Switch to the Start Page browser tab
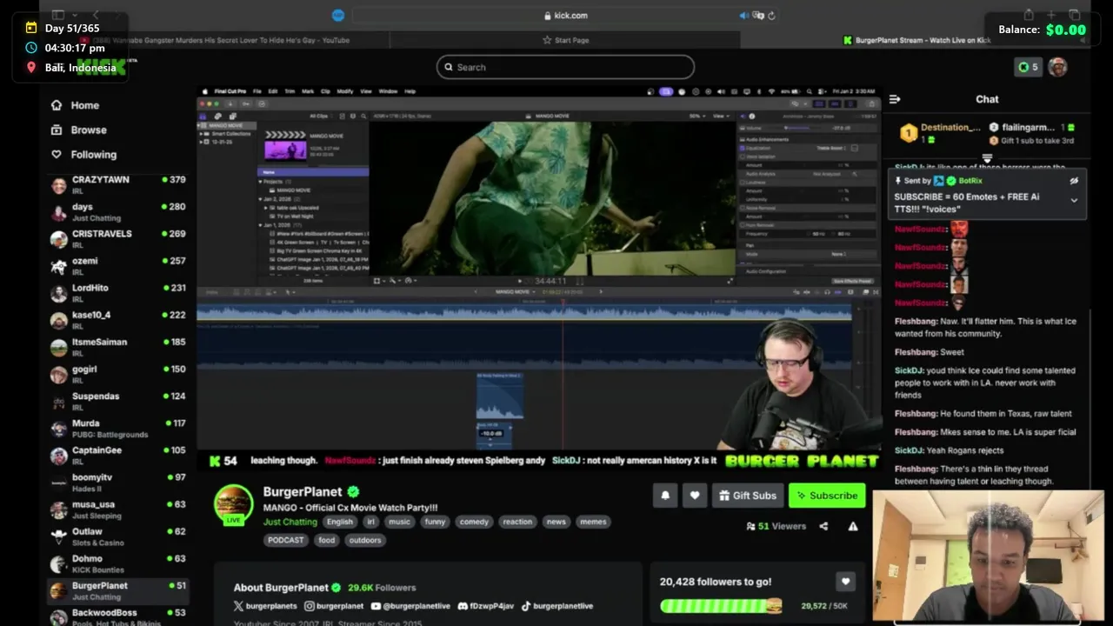The image size is (1113, 626). pos(565,40)
